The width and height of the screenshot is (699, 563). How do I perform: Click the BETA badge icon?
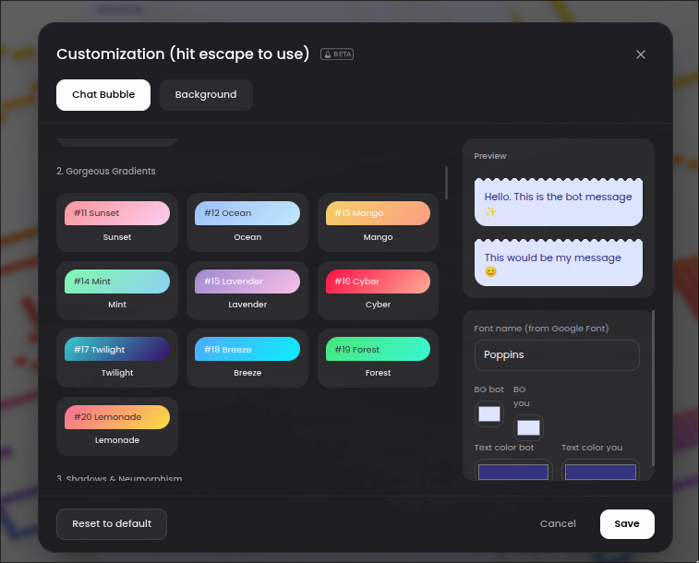[337, 54]
